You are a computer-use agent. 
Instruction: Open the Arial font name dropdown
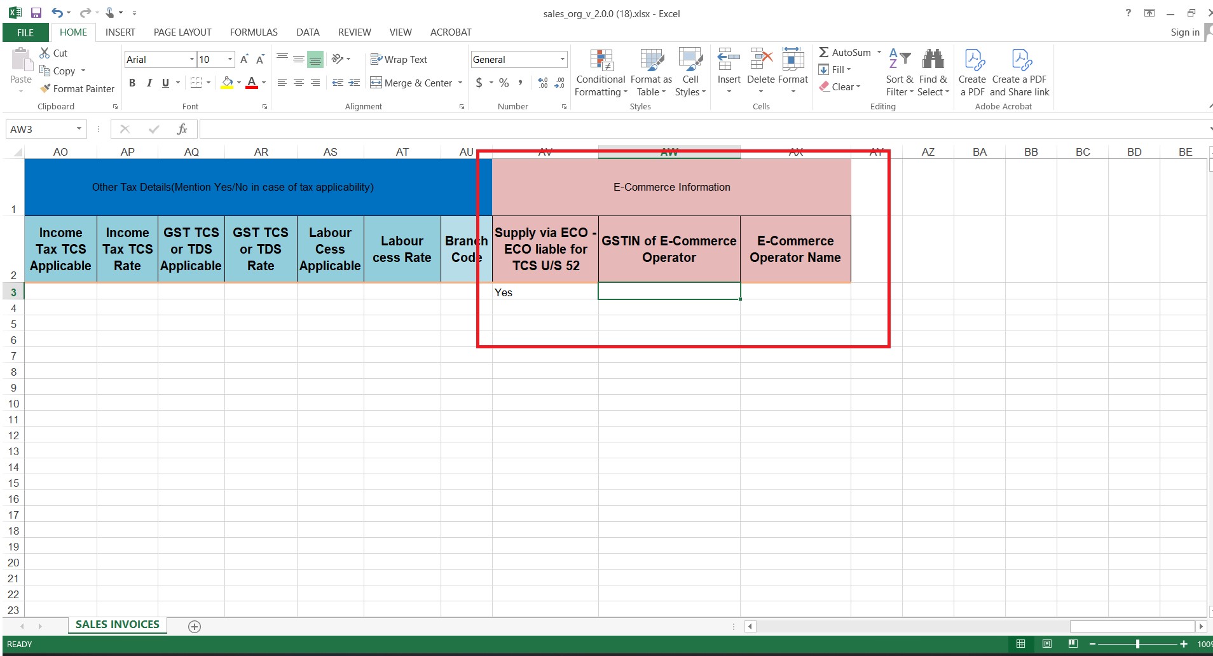(x=191, y=59)
